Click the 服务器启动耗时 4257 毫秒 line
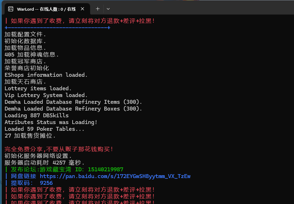Screen dimensions: 294x204 click(44, 163)
